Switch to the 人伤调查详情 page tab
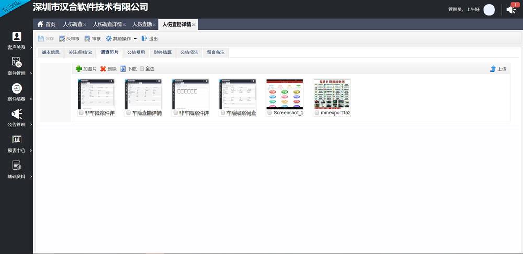 [x=107, y=25]
